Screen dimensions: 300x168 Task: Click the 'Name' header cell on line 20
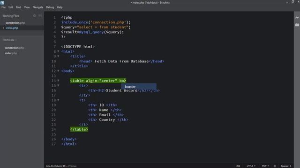pyautogui.click(x=104, y=110)
